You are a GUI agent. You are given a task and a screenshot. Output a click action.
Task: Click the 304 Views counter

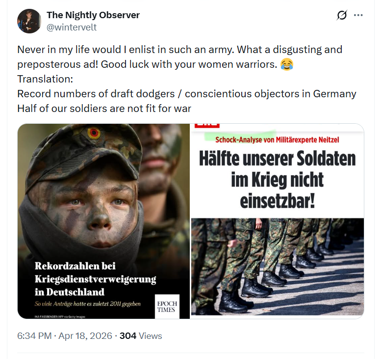pos(141,336)
